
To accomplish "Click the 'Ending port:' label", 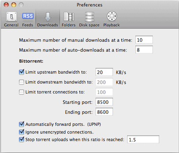I will [79, 112].
